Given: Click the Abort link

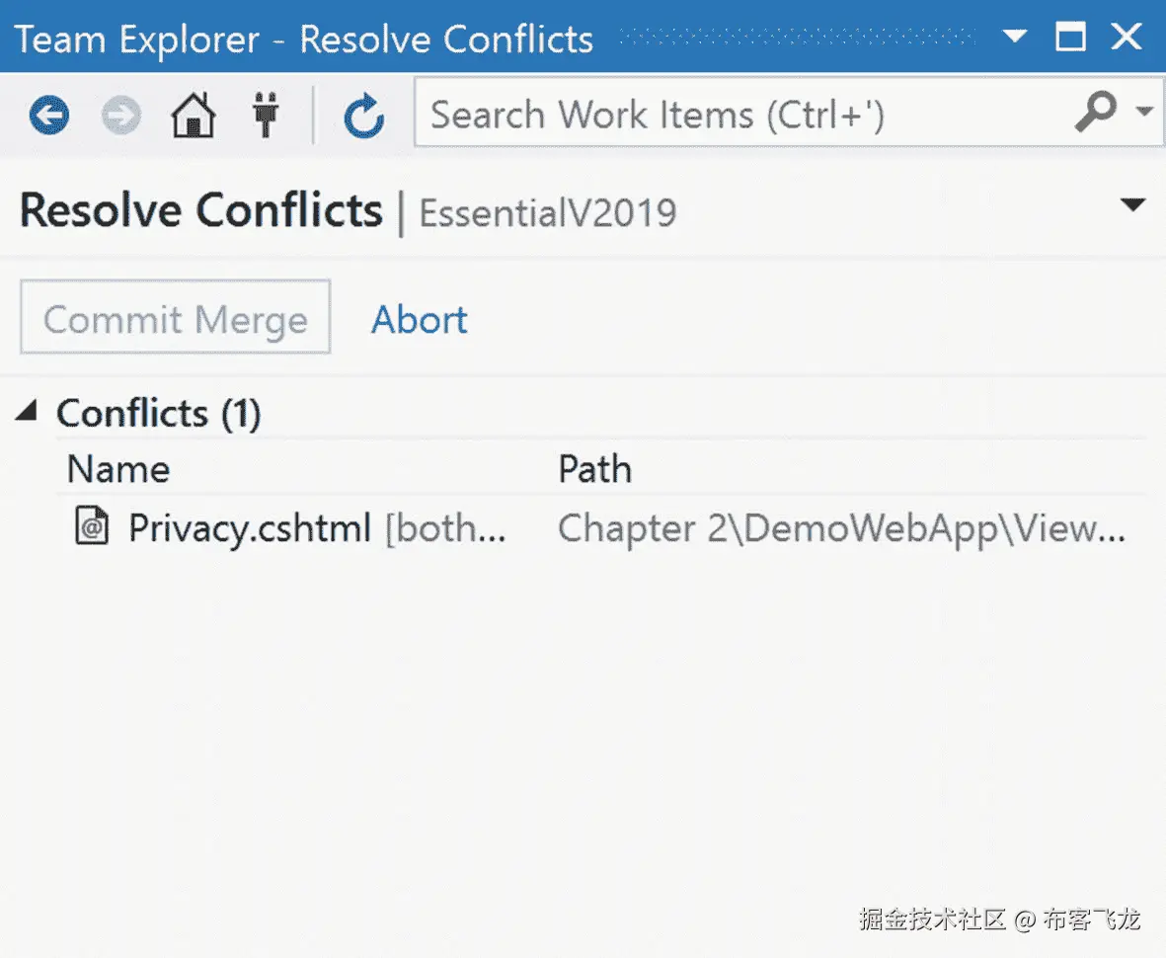Looking at the screenshot, I should tap(419, 319).
